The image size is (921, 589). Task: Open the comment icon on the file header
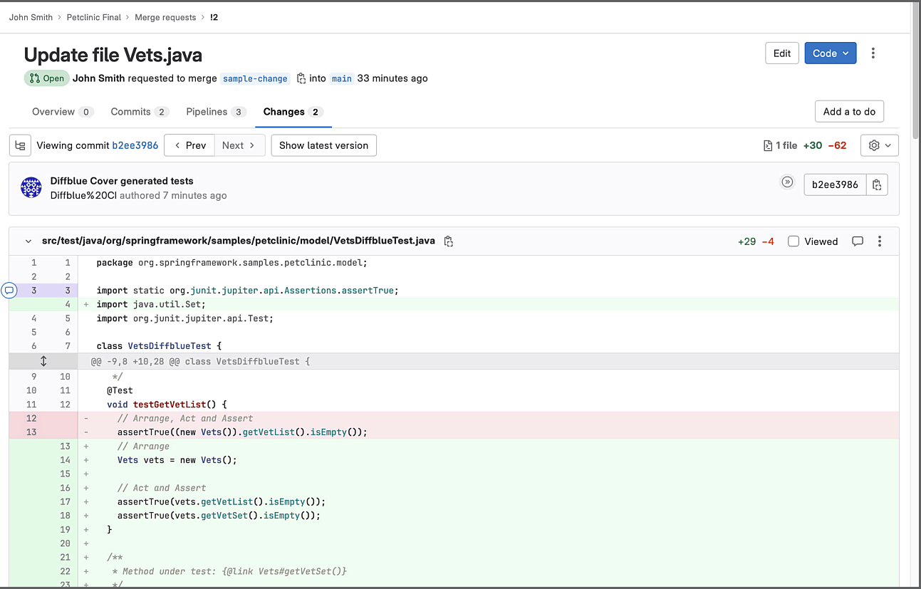tap(858, 241)
